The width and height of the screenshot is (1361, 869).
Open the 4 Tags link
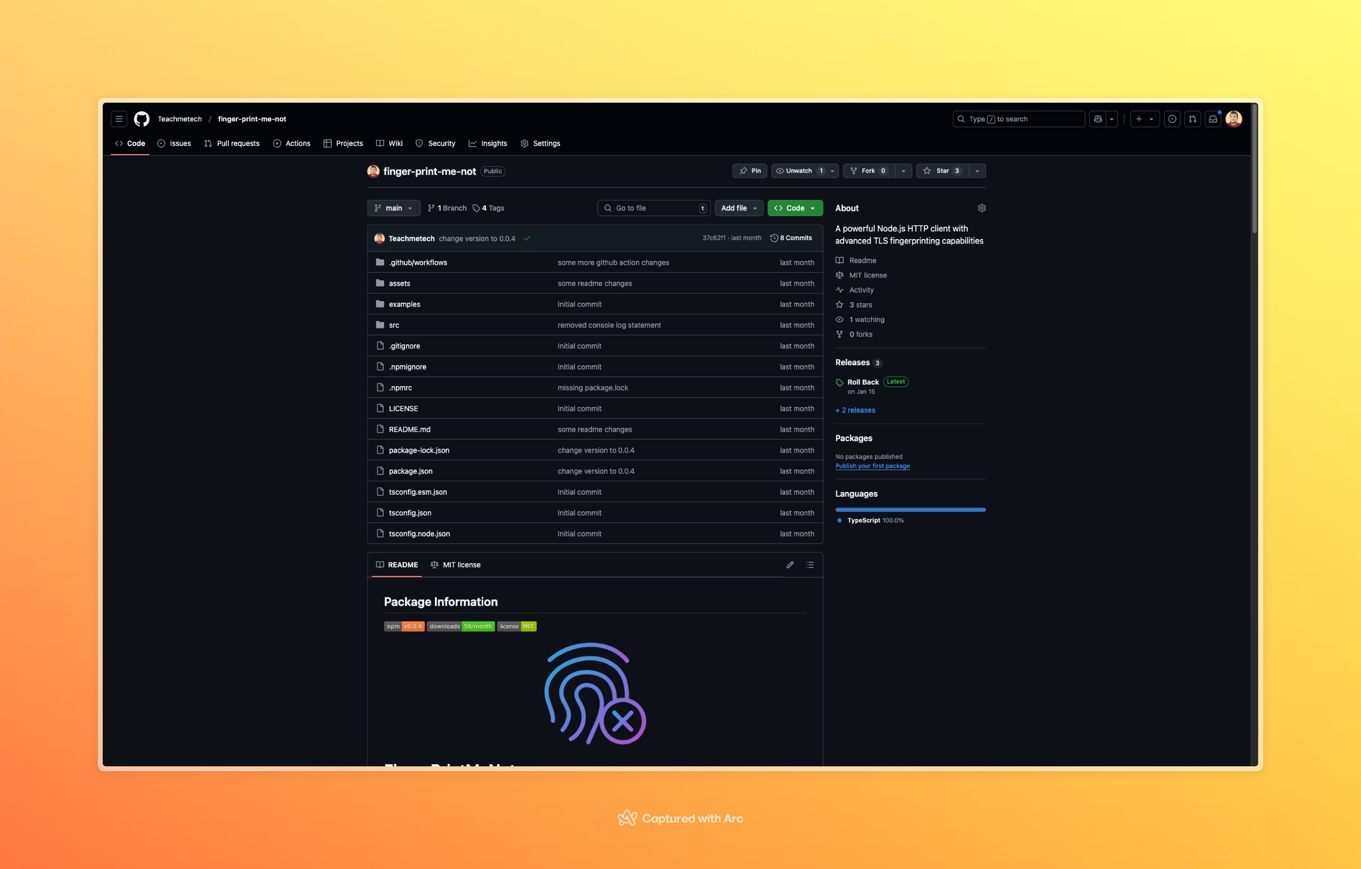coord(488,208)
